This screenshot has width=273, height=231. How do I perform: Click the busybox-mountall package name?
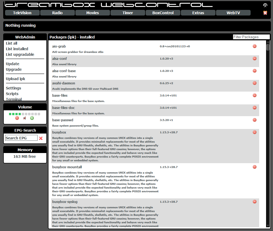coord(67,167)
